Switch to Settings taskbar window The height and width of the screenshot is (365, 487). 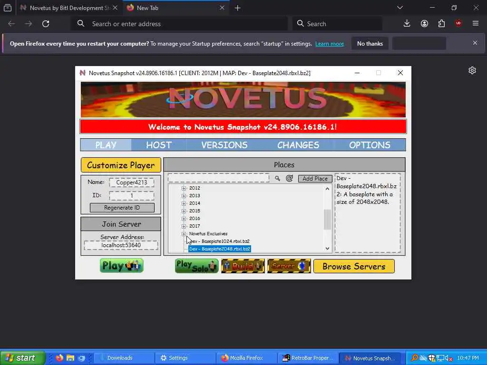click(x=185, y=358)
